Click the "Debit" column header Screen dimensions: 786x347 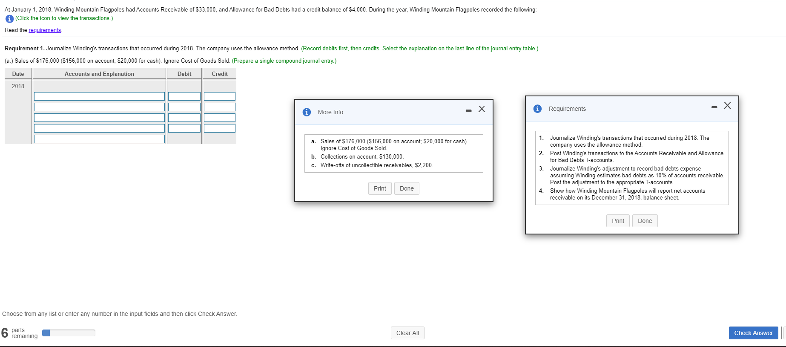coord(184,74)
